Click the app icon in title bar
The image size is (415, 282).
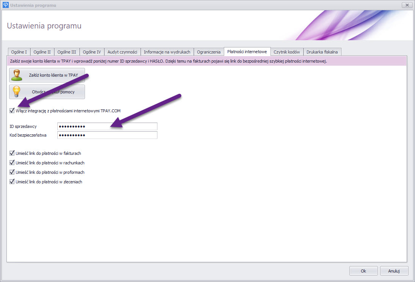click(x=5, y=5)
